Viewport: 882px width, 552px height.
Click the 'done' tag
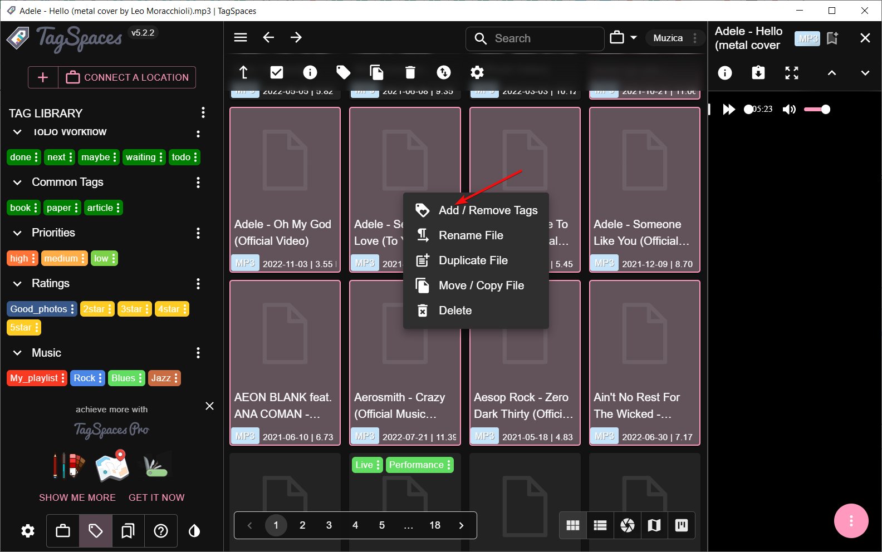coord(21,157)
